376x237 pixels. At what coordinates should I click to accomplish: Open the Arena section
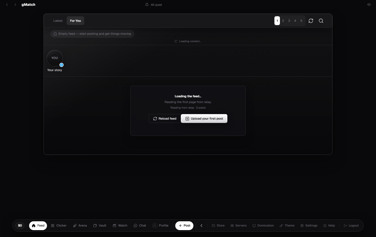[x=80, y=225]
